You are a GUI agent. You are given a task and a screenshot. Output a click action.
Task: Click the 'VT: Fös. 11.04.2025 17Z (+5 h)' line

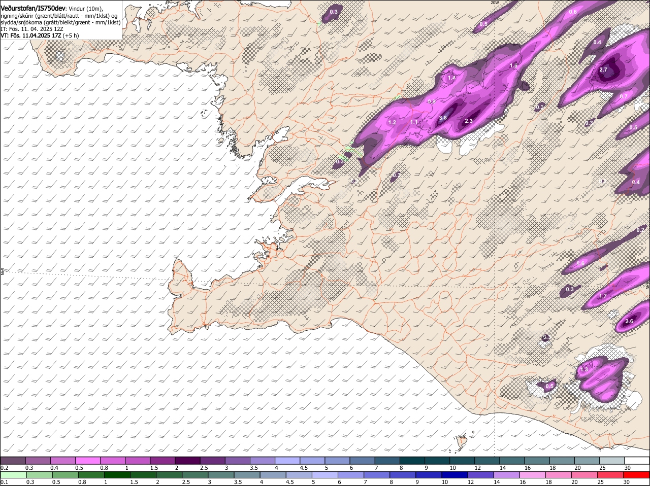tap(40, 36)
